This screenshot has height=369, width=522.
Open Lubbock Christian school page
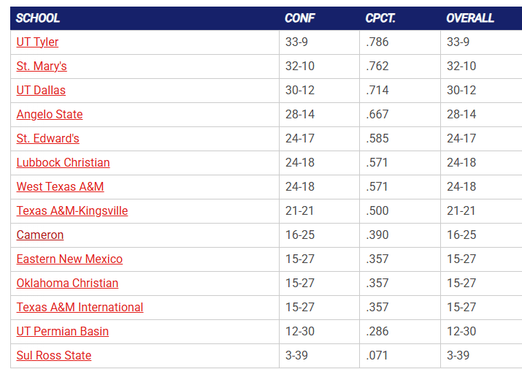pos(63,163)
